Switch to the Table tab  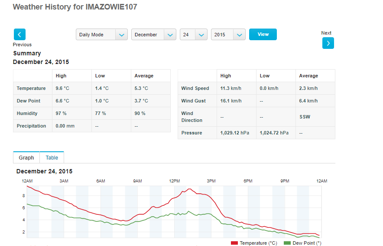[x=52, y=158]
